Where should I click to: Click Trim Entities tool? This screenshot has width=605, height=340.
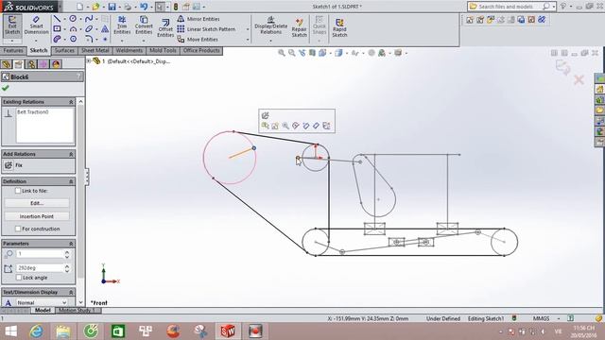coord(122,25)
